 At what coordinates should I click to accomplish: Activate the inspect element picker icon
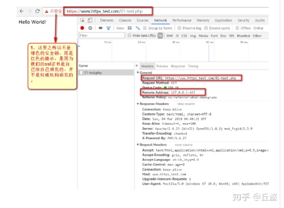point(82,20)
